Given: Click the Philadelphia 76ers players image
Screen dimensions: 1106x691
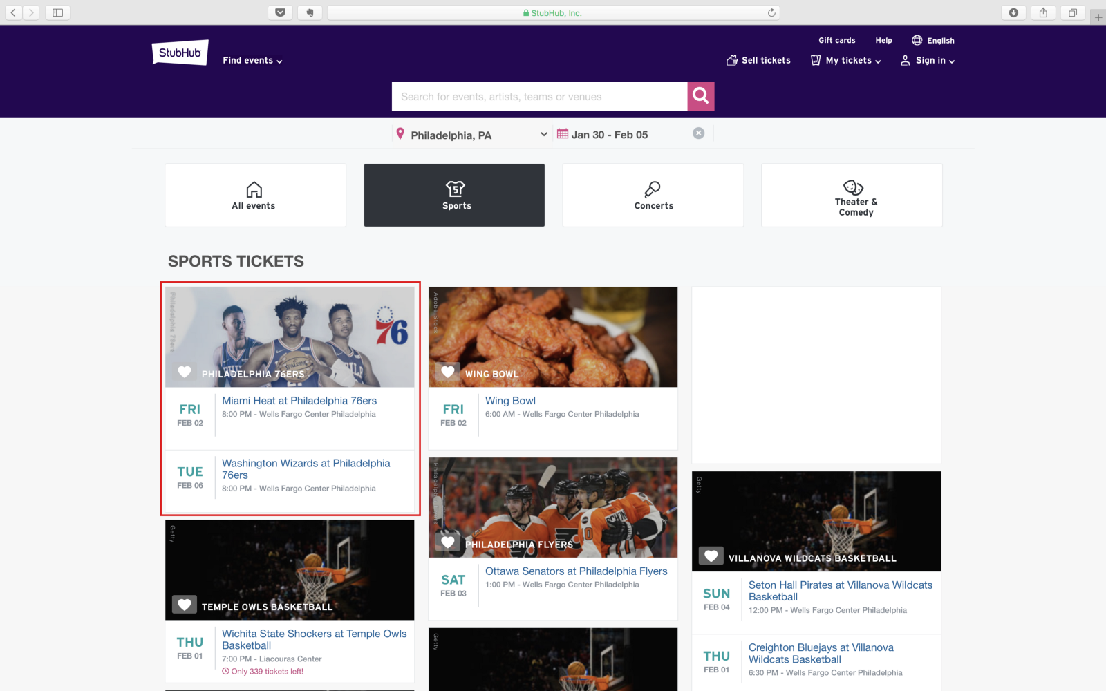Looking at the screenshot, I should click(x=290, y=337).
